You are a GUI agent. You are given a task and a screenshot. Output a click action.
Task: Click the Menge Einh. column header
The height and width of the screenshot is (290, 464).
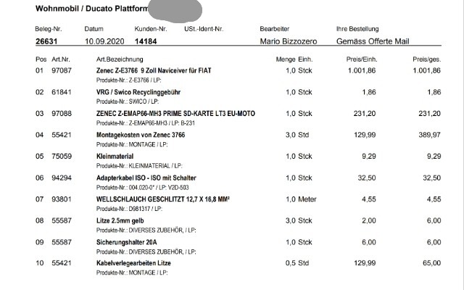pyautogui.click(x=294, y=58)
